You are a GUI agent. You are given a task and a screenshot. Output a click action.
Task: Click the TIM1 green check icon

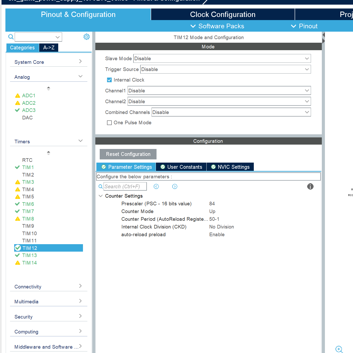(x=17, y=167)
